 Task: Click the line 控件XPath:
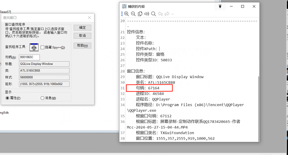(146, 49)
